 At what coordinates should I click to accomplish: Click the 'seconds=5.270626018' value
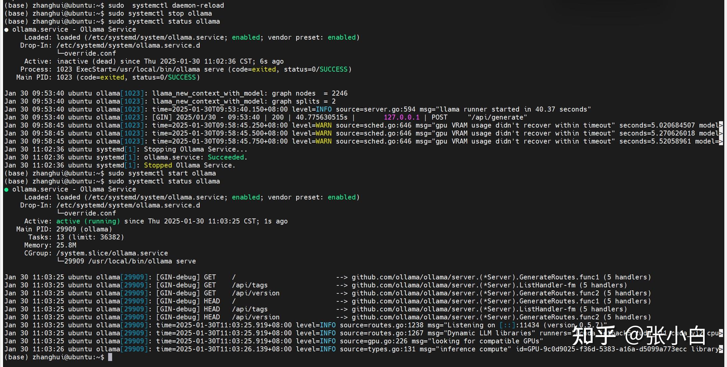point(657,133)
